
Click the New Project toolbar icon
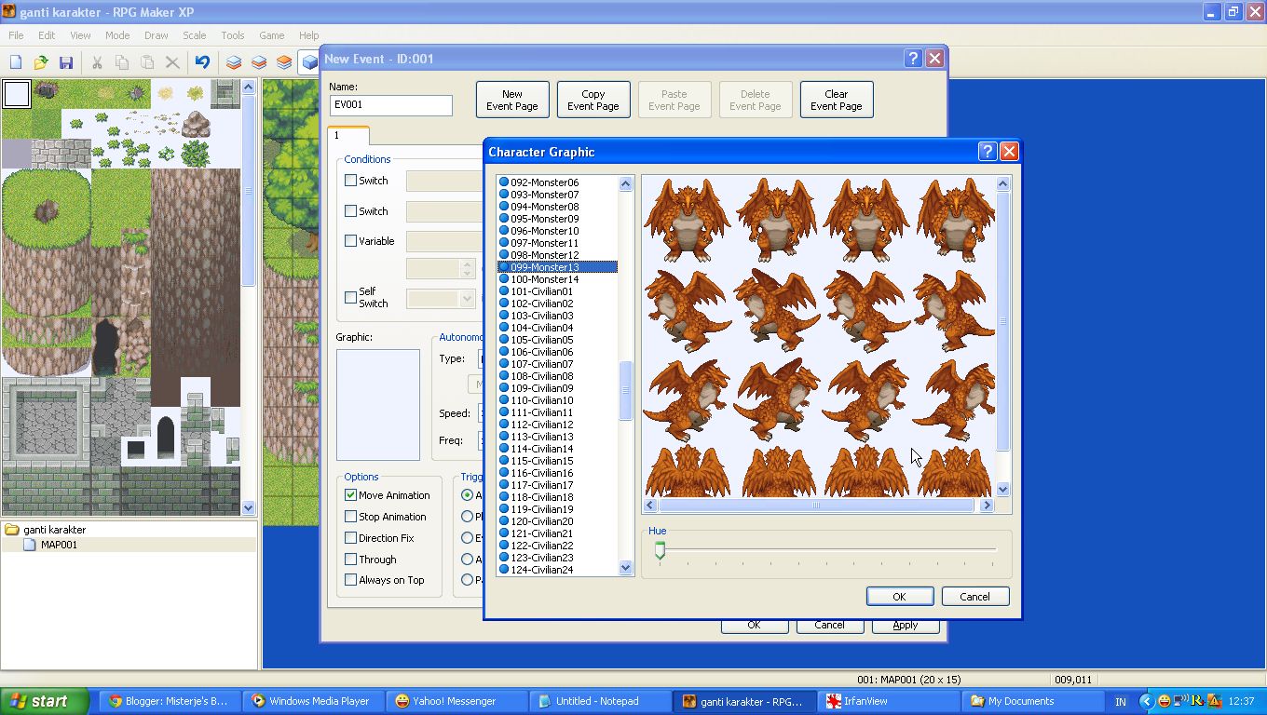point(16,62)
